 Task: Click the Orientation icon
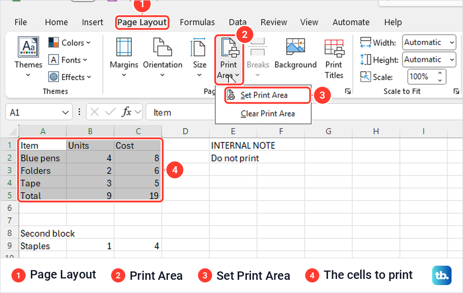point(162,47)
